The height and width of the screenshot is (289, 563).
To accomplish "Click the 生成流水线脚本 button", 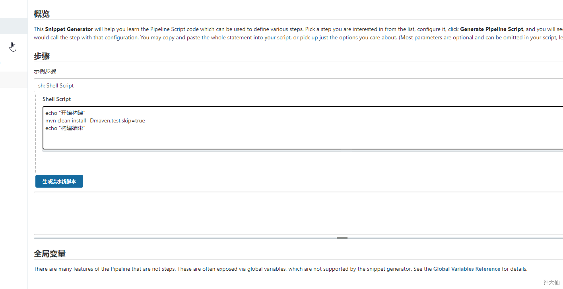I will click(x=59, y=181).
